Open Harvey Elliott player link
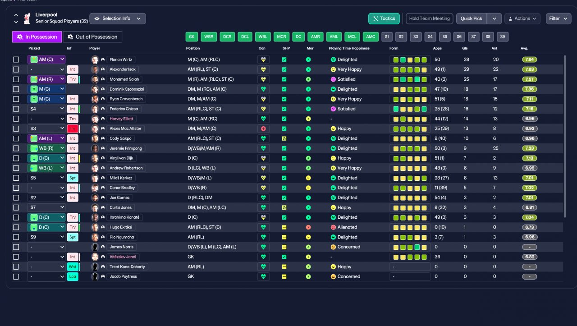Viewport: 577px width, 326px height. tap(122, 119)
